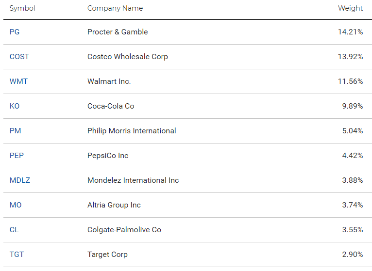Image resolution: width=372 pixels, height=271 pixels.
Task: Click the Company Name column header
Action: tap(115, 8)
